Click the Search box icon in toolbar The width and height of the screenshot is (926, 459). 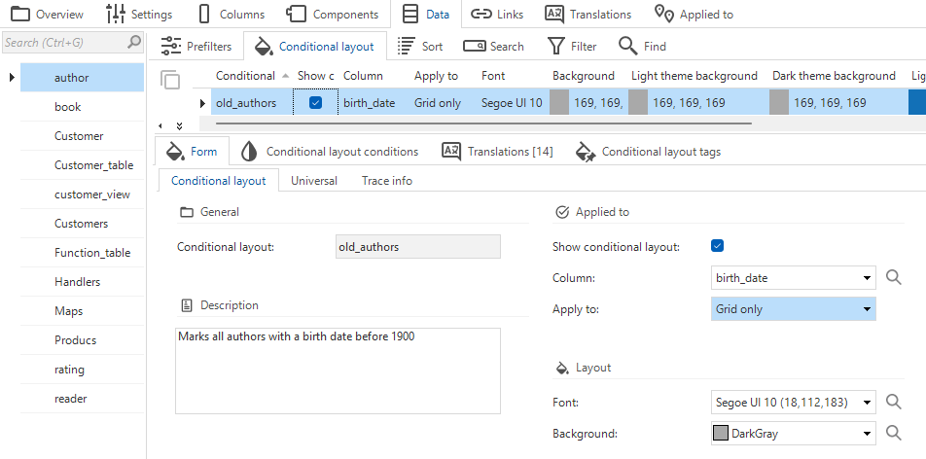(x=475, y=46)
